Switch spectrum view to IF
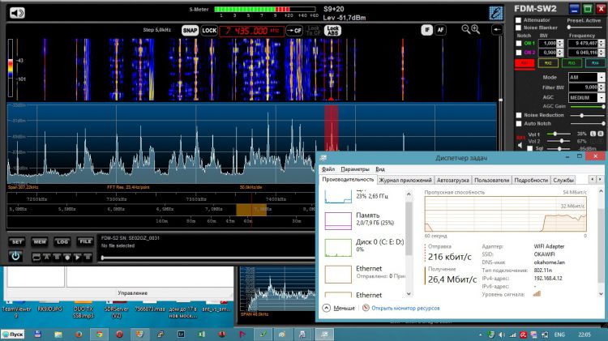 pos(427,29)
